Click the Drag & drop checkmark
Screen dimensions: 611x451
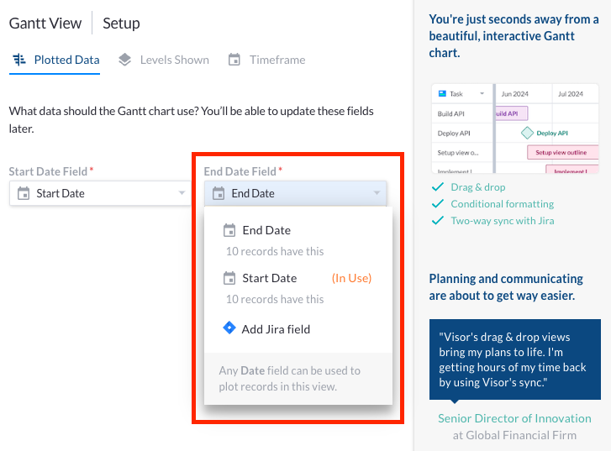click(x=437, y=187)
